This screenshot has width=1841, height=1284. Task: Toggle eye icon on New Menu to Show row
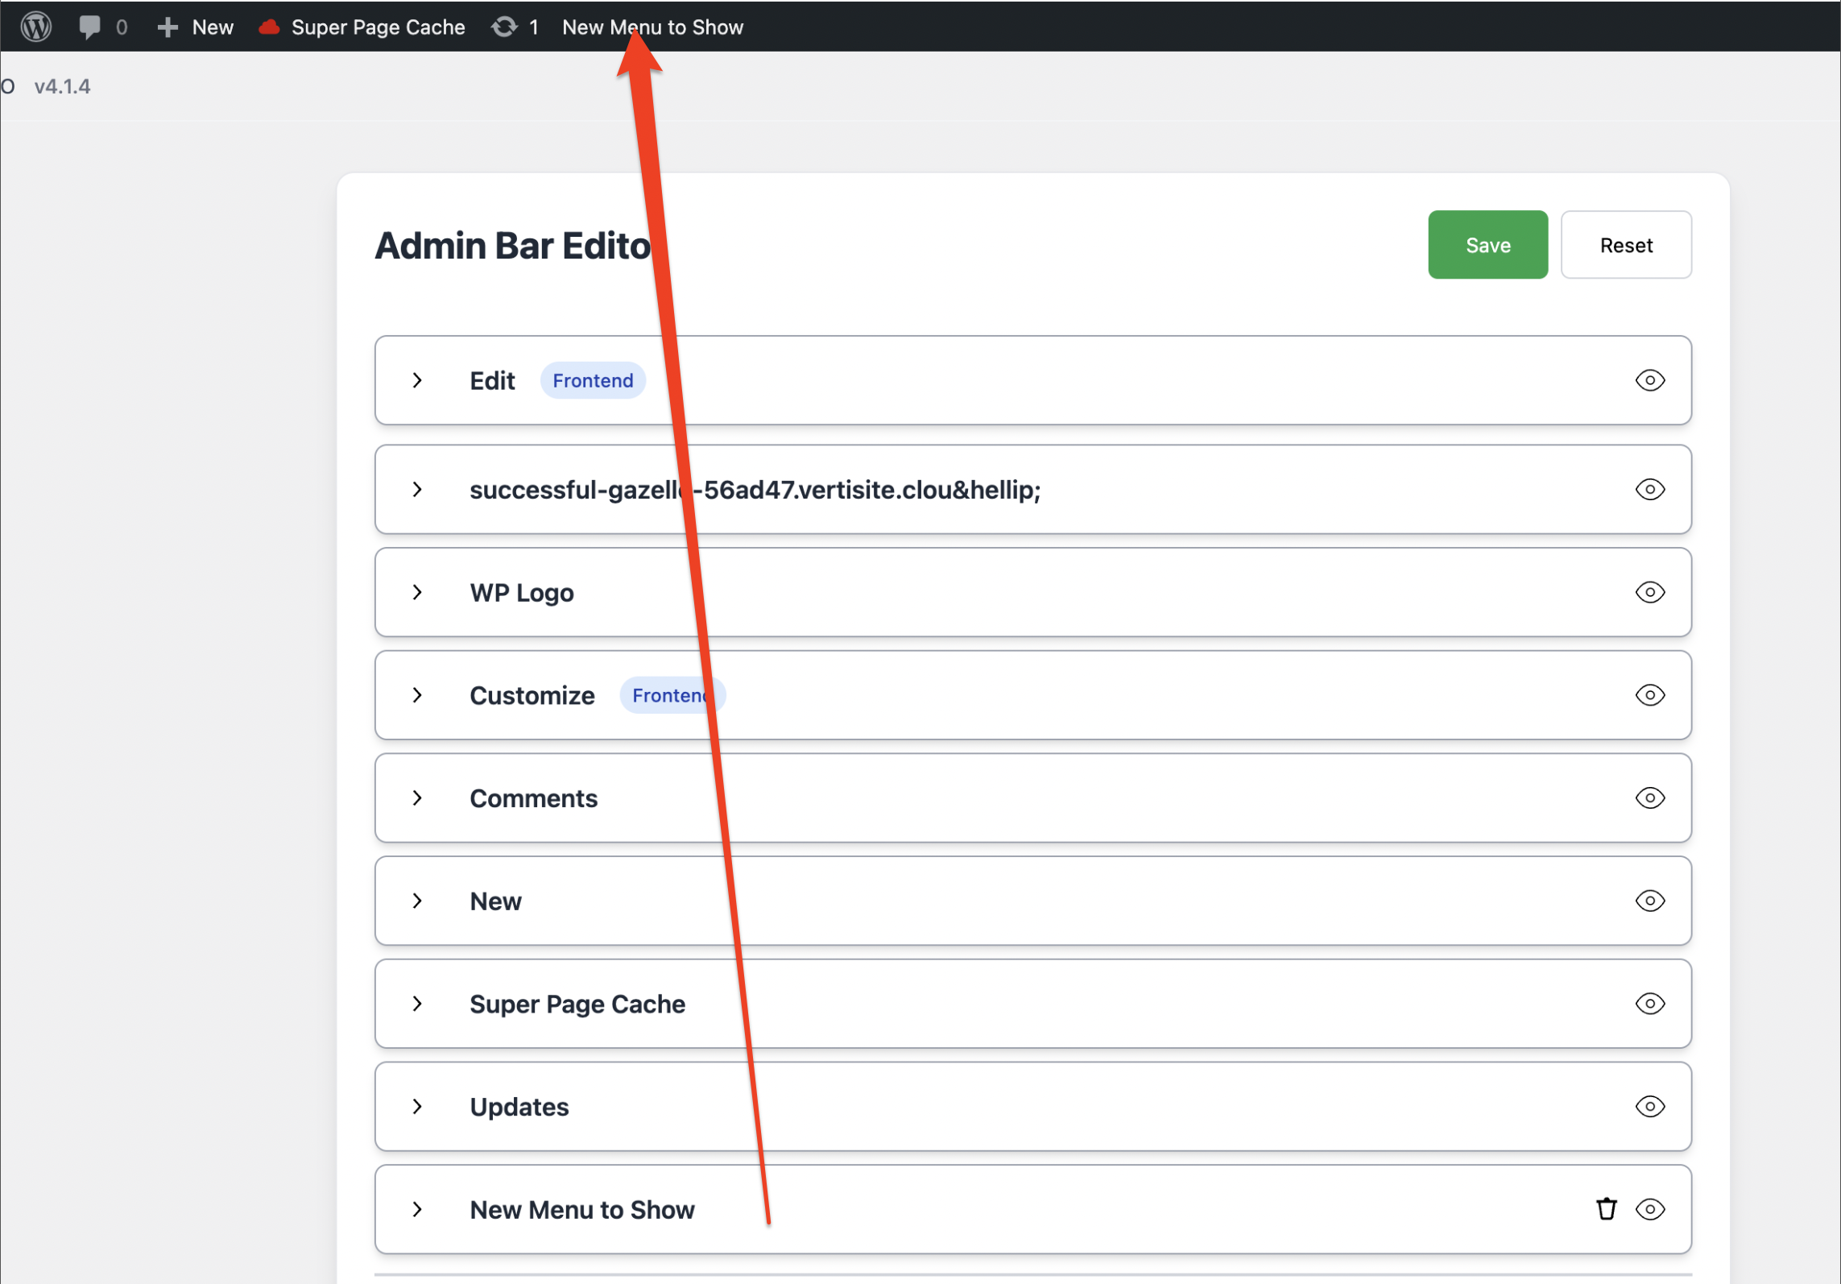[1649, 1209]
